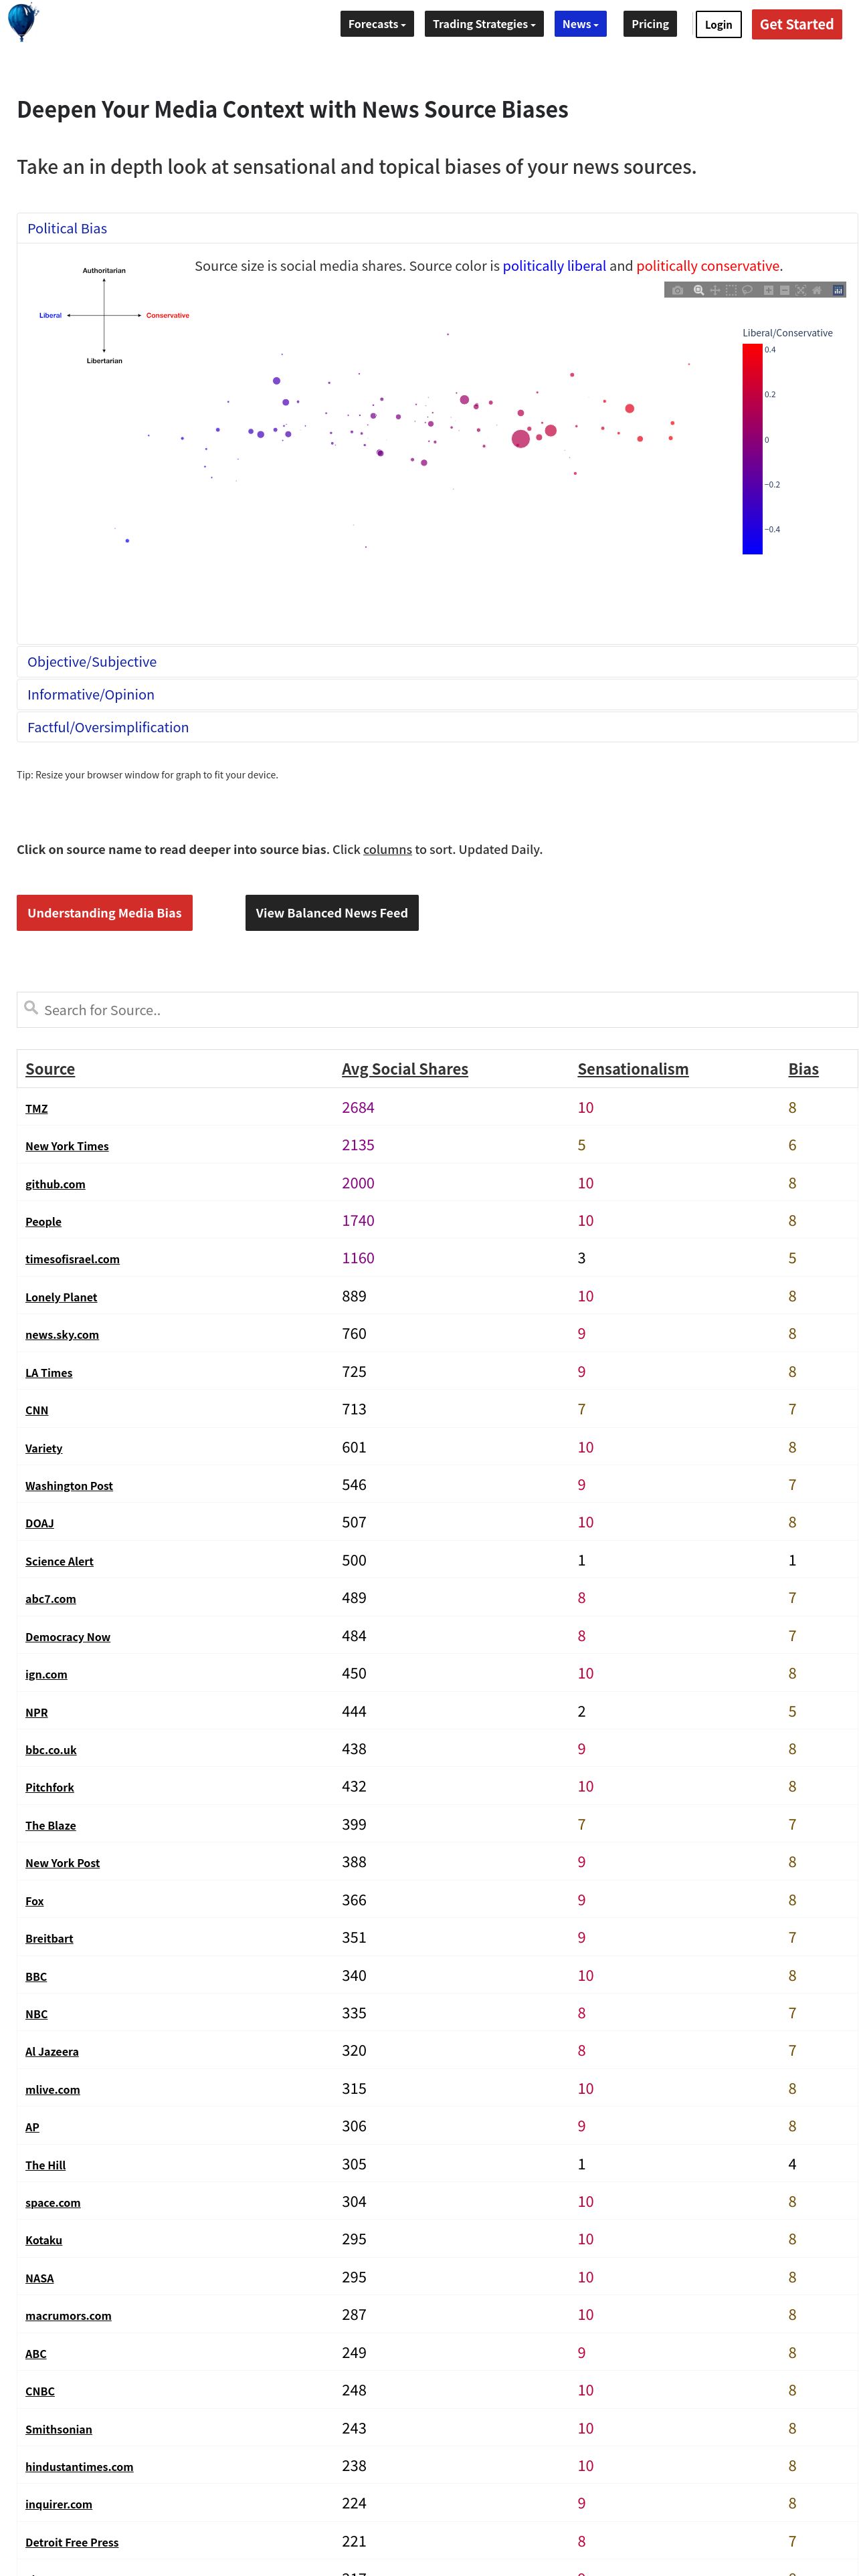Viewport: 859px width, 2576px height.
Task: Open the News dropdown menu
Action: point(580,24)
